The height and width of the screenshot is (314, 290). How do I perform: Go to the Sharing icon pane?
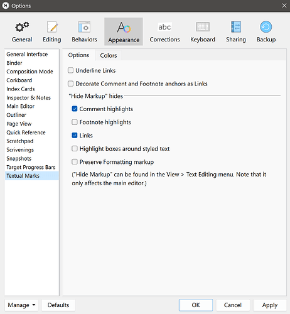click(236, 32)
